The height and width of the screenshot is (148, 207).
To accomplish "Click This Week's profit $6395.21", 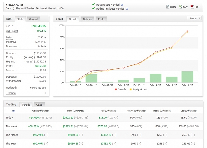I will [x=68, y=126].
